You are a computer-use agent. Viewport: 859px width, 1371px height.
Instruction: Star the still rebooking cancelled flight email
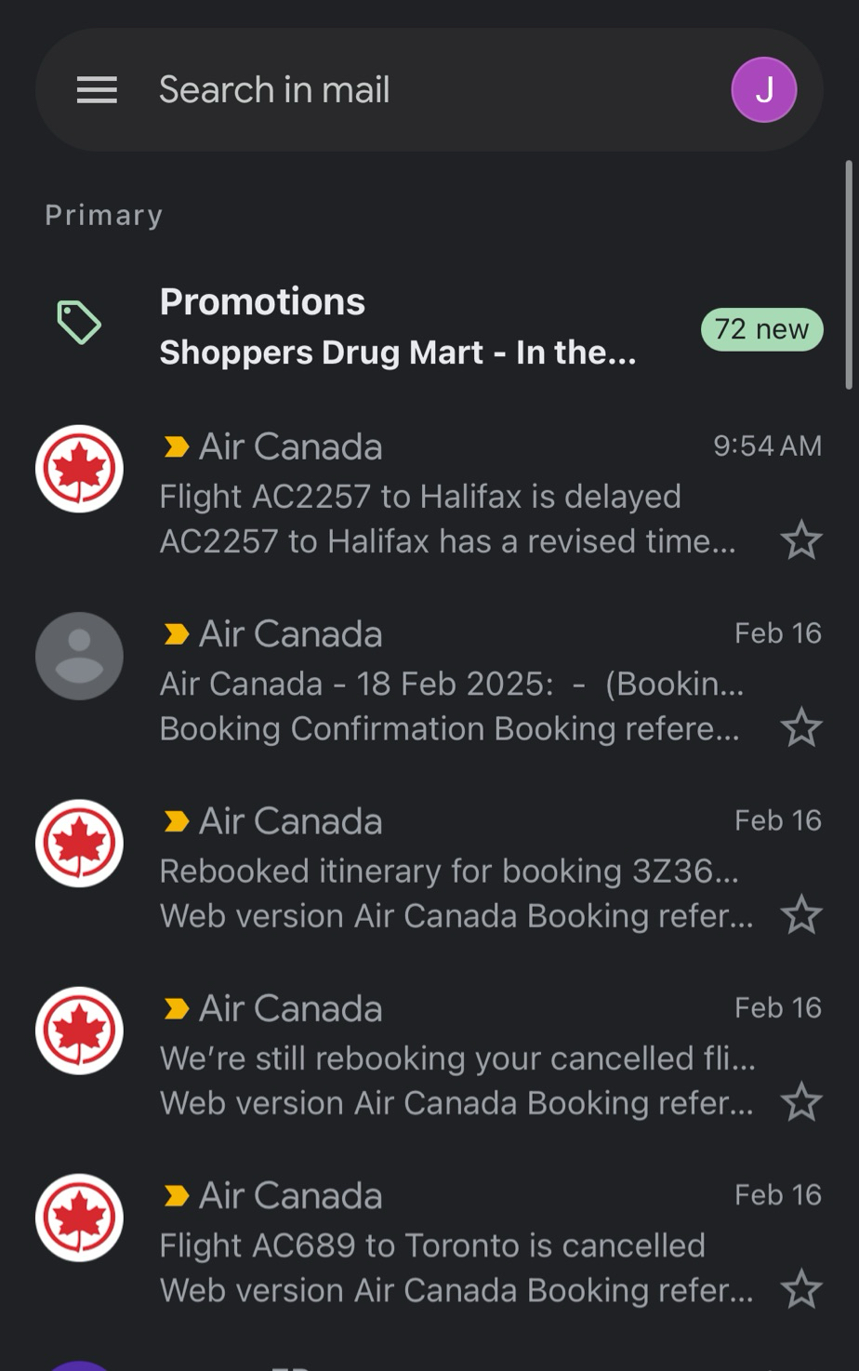(800, 1102)
